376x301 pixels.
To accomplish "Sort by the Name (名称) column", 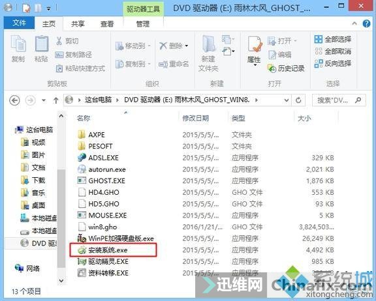I will (84, 118).
